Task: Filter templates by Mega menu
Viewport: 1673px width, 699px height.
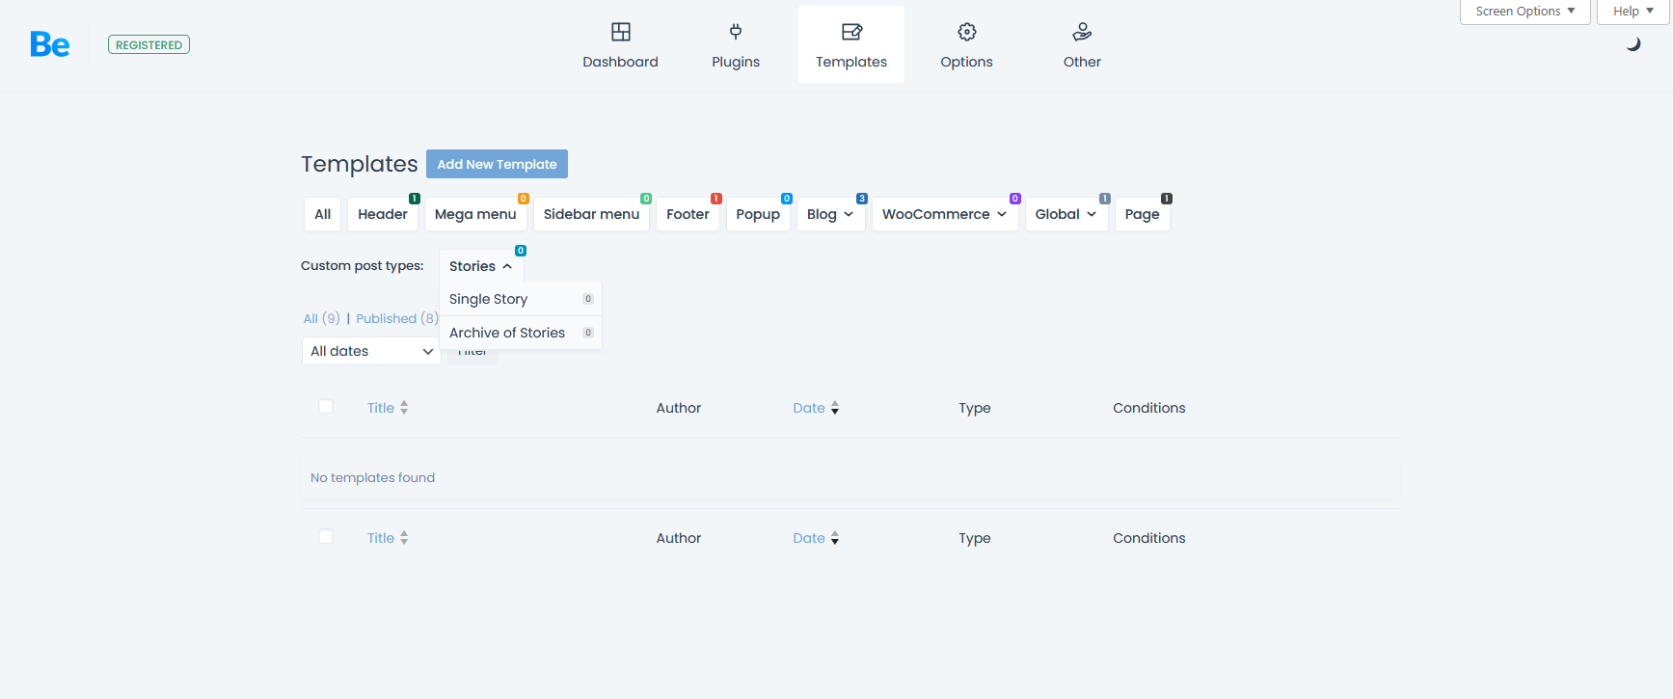Action: pos(475,214)
